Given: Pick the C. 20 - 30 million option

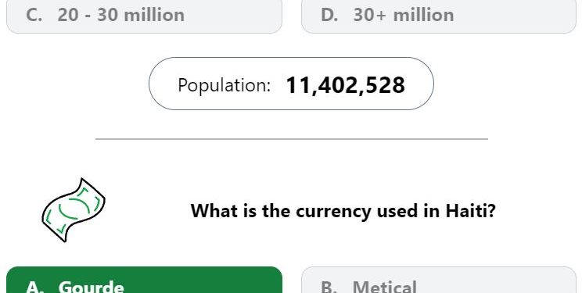Looking at the screenshot, I should [x=145, y=16].
